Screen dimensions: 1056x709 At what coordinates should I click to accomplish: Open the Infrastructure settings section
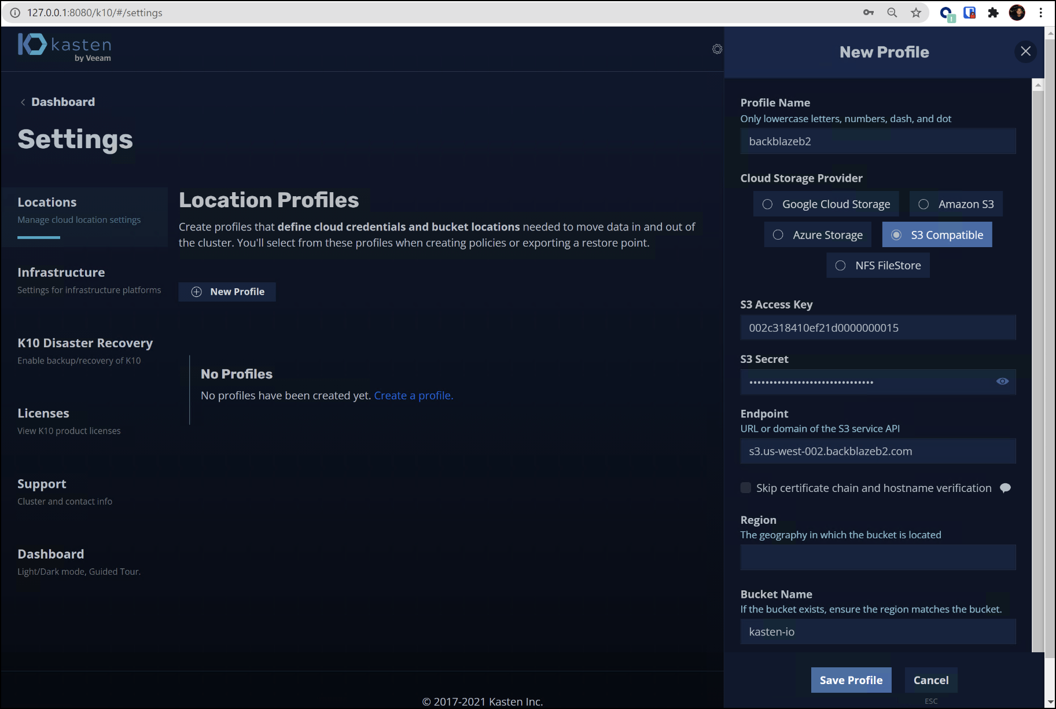(x=89, y=281)
